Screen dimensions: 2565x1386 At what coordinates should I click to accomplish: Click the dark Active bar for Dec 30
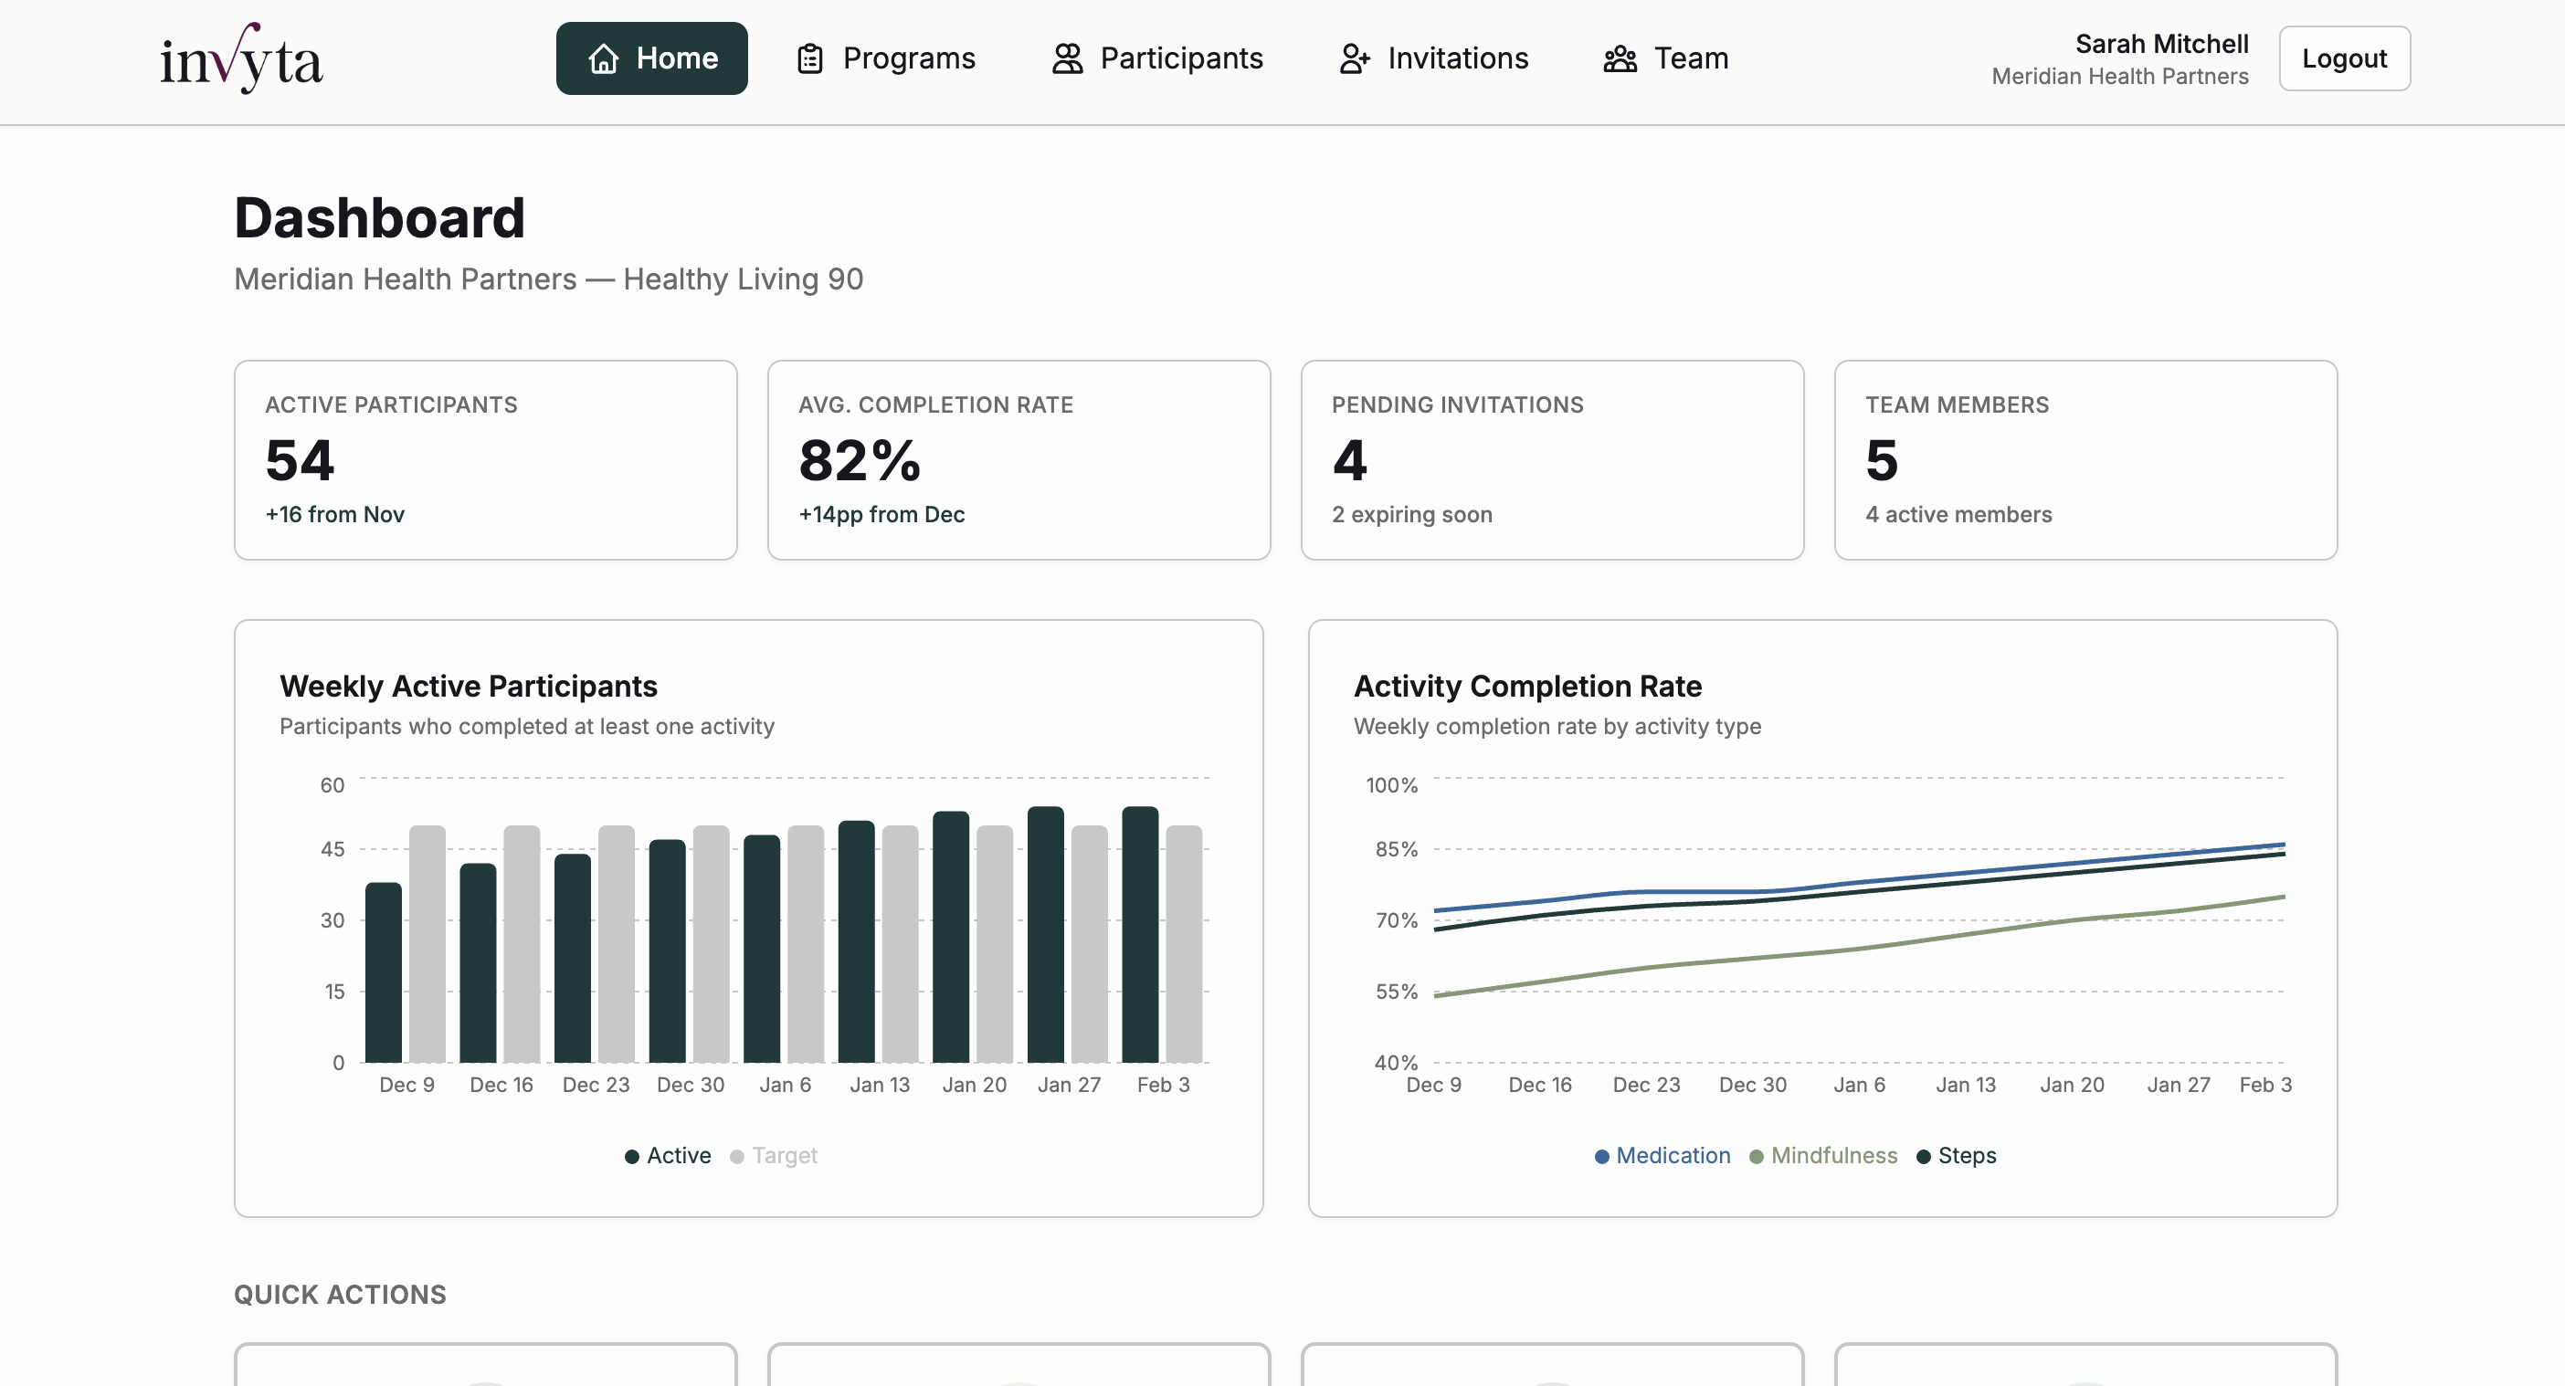click(x=667, y=950)
